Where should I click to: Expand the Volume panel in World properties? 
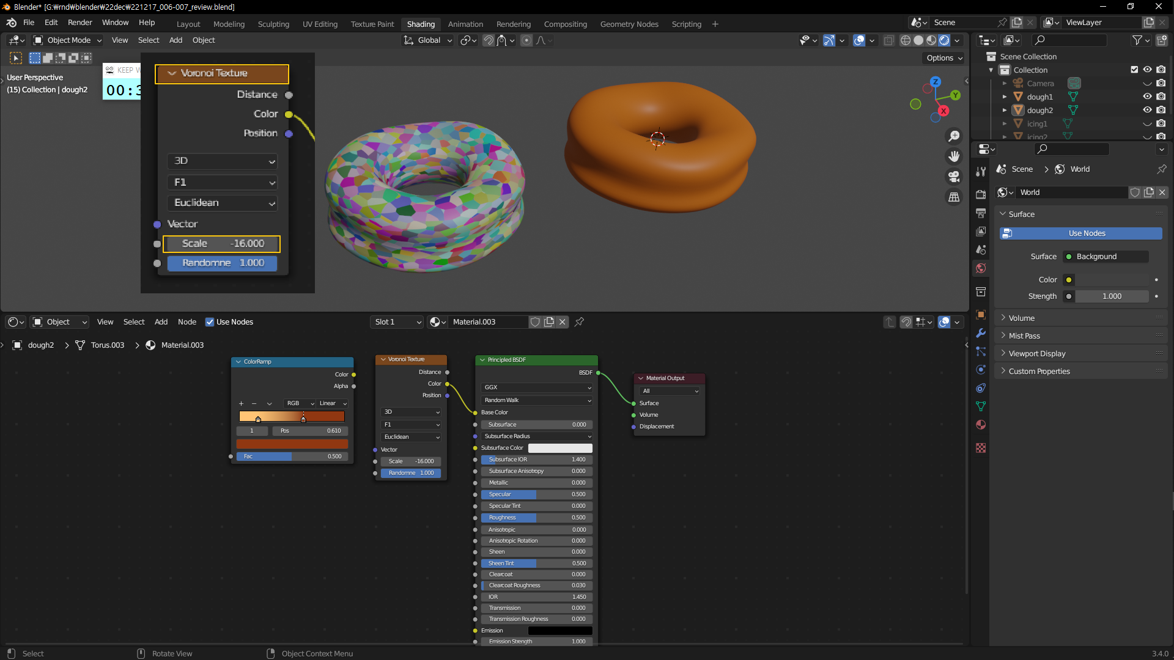click(1021, 318)
